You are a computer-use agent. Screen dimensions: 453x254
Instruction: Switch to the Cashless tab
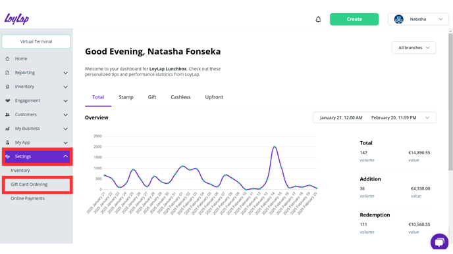(x=180, y=97)
